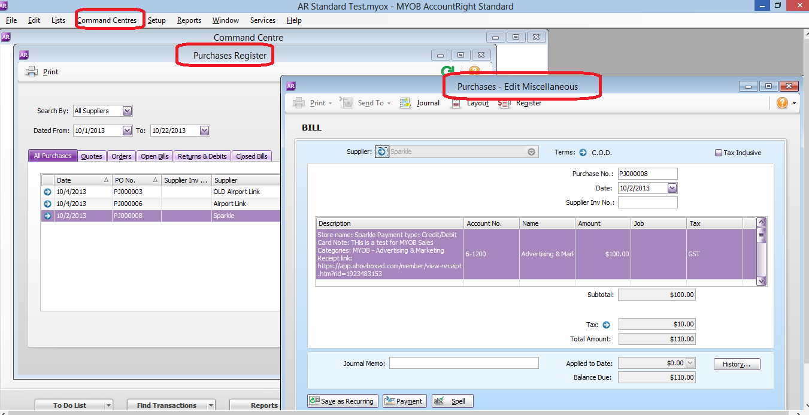Image resolution: width=809 pixels, height=415 pixels.
Task: Click the zoom arrow for row PJ000003
Action: coord(47,192)
